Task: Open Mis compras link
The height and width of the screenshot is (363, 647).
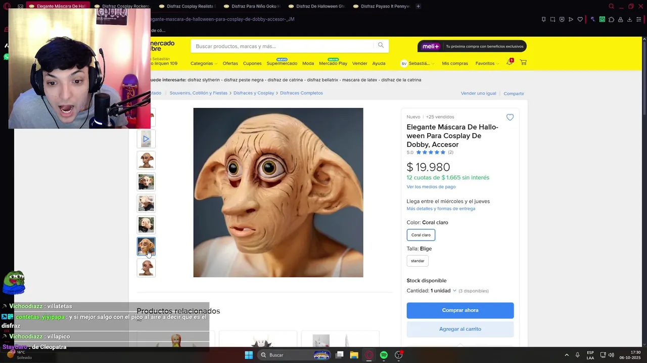Action: (455, 64)
